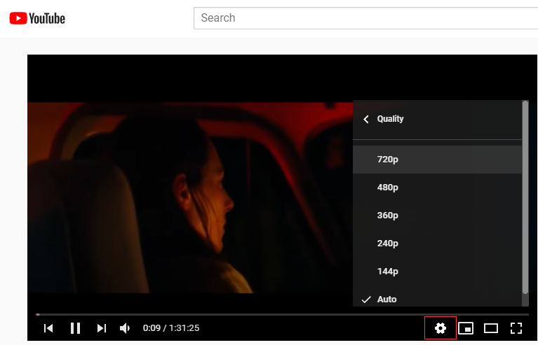Skip to next video
This screenshot has width=538, height=345.
tap(102, 328)
